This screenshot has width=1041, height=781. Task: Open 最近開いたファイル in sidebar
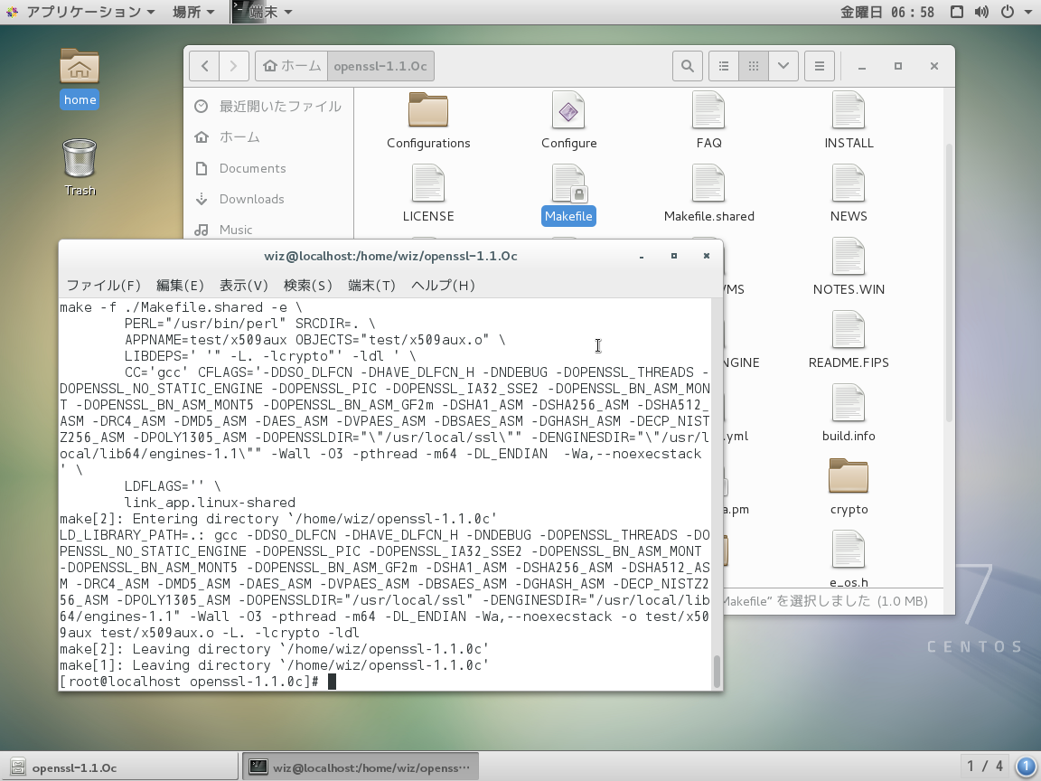click(x=268, y=107)
